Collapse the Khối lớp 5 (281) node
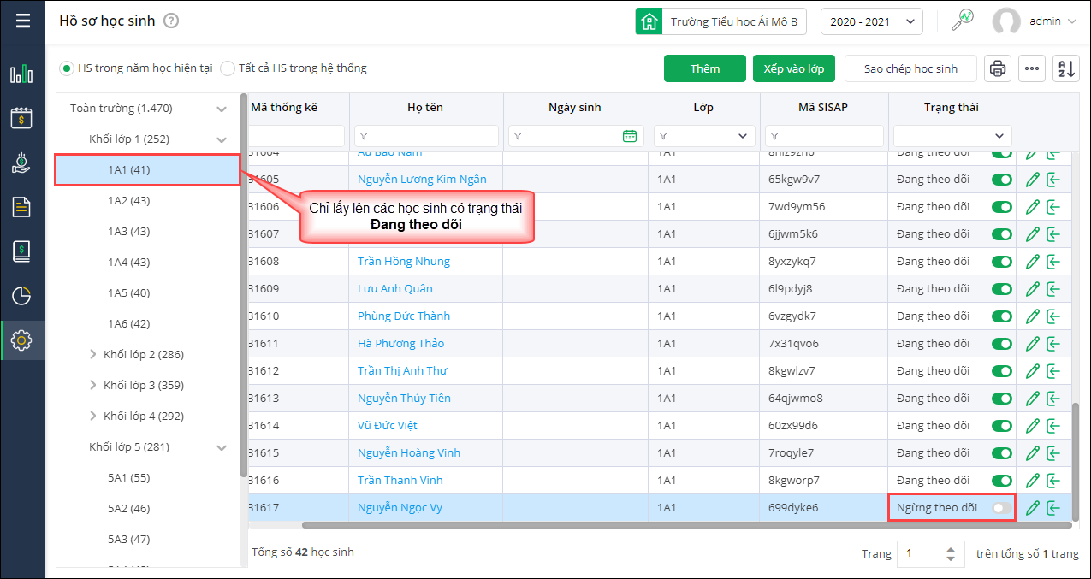This screenshot has height=579, width=1091. (222, 447)
